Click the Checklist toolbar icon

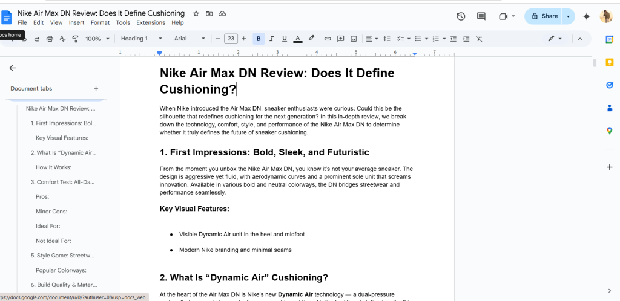click(x=400, y=39)
